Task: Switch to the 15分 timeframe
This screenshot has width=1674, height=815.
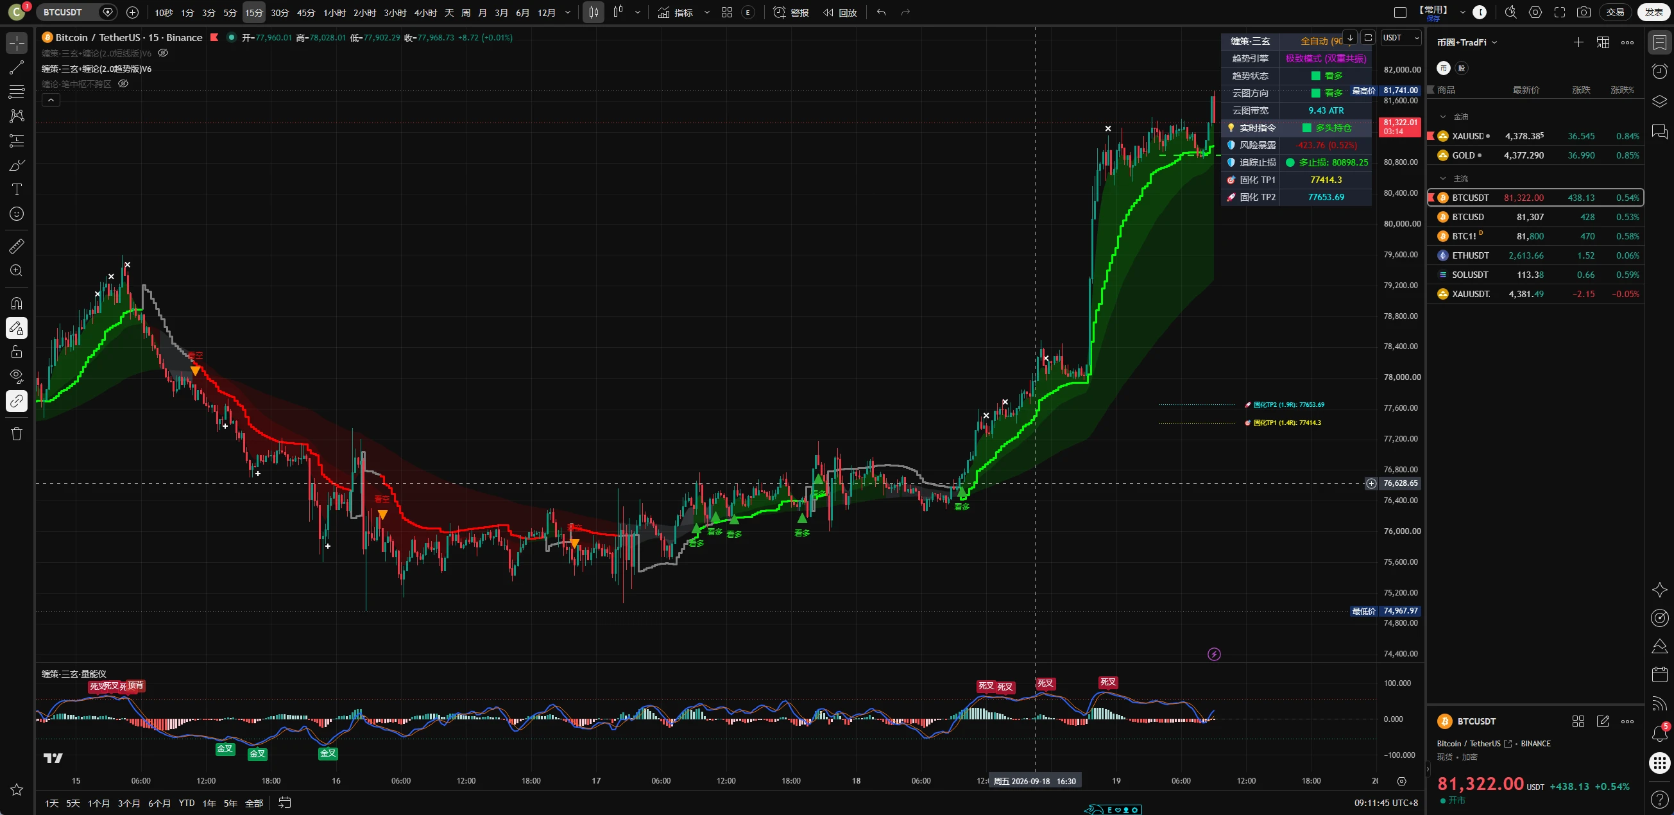Action: tap(254, 12)
